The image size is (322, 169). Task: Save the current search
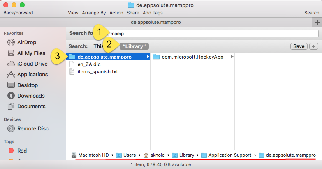point(299,46)
